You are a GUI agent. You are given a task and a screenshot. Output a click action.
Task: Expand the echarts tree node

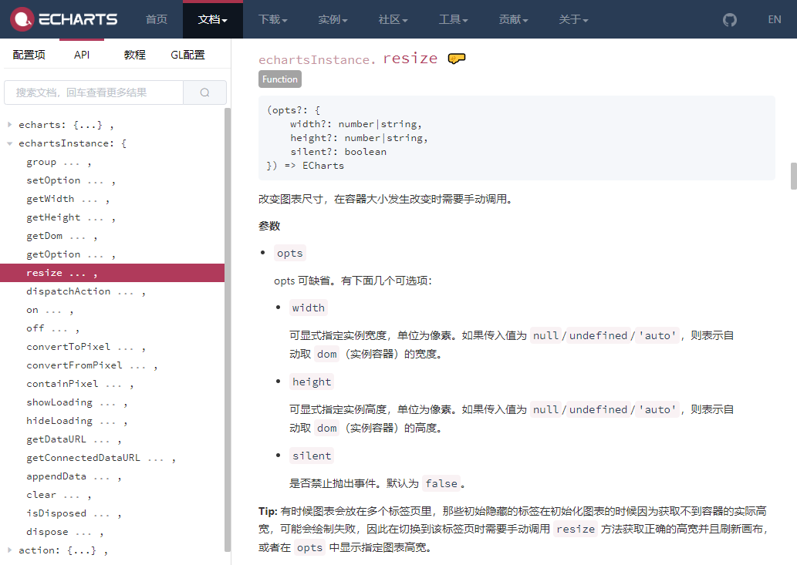click(9, 124)
